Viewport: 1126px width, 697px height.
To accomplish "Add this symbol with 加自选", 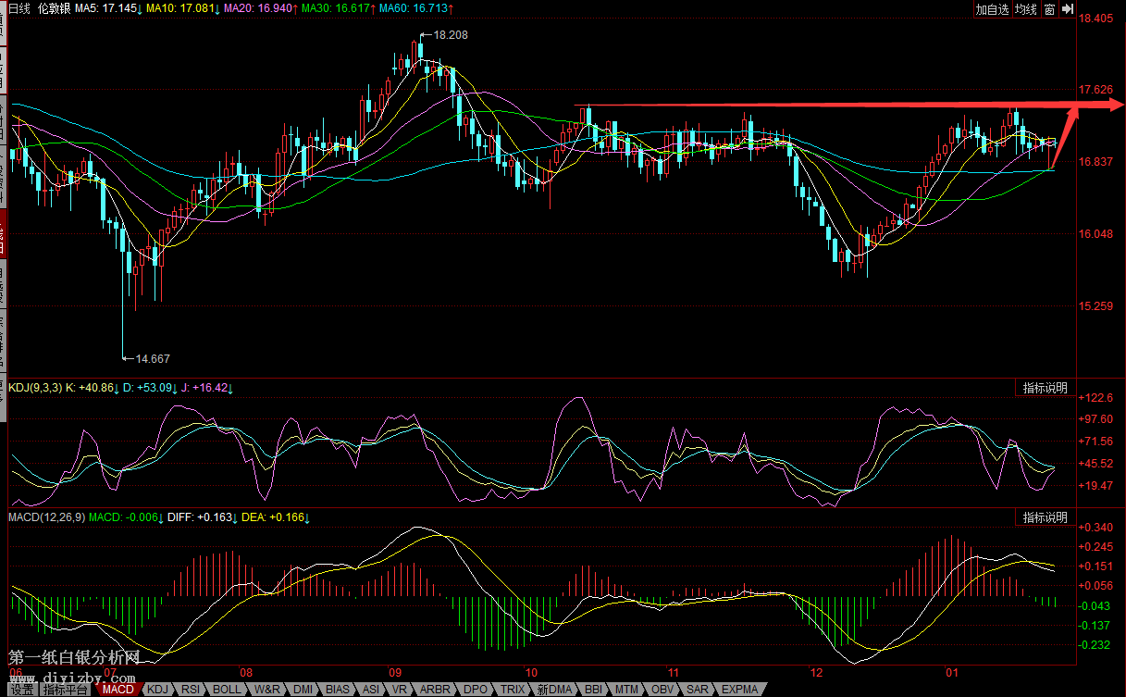I will point(992,9).
